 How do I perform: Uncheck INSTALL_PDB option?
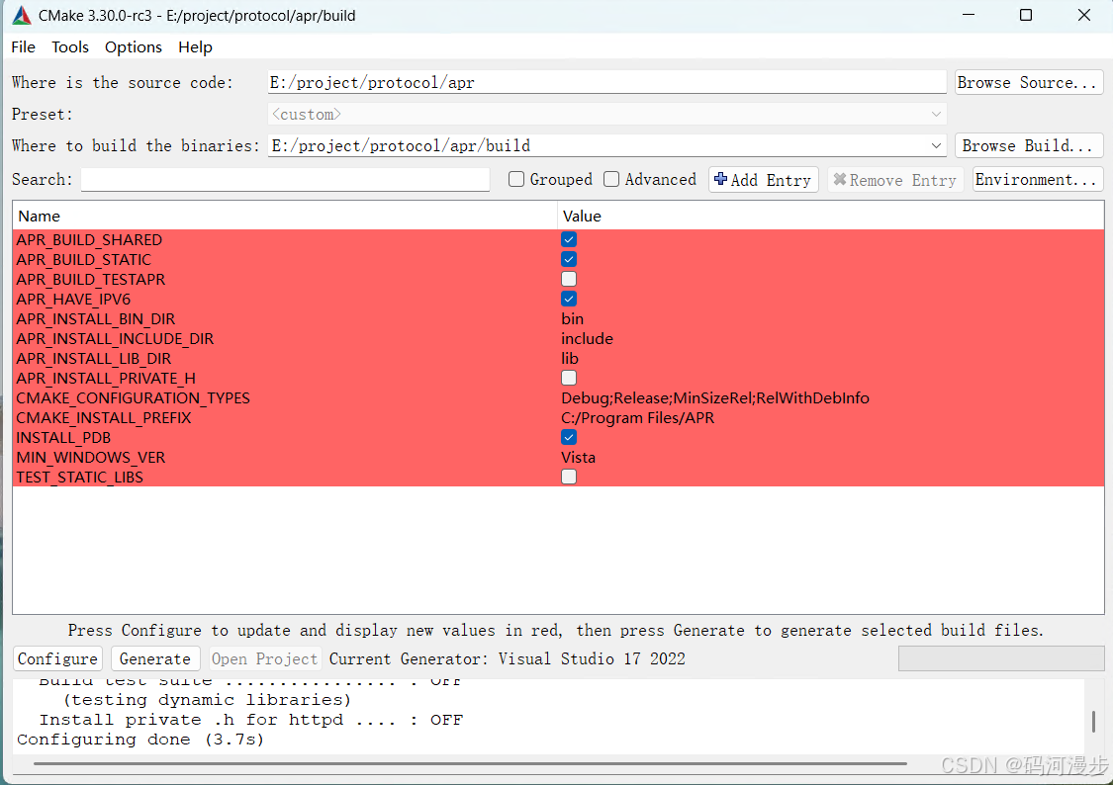click(x=569, y=438)
